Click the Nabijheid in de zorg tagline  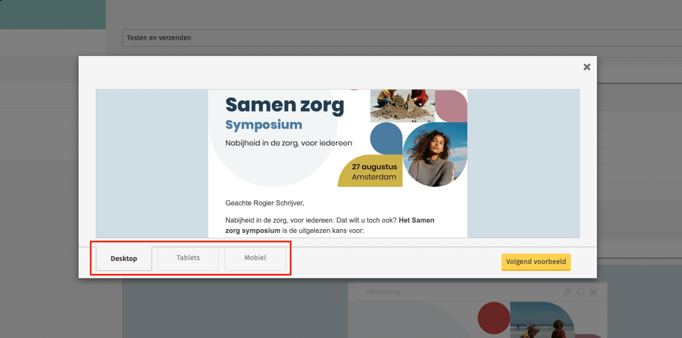coord(289,143)
